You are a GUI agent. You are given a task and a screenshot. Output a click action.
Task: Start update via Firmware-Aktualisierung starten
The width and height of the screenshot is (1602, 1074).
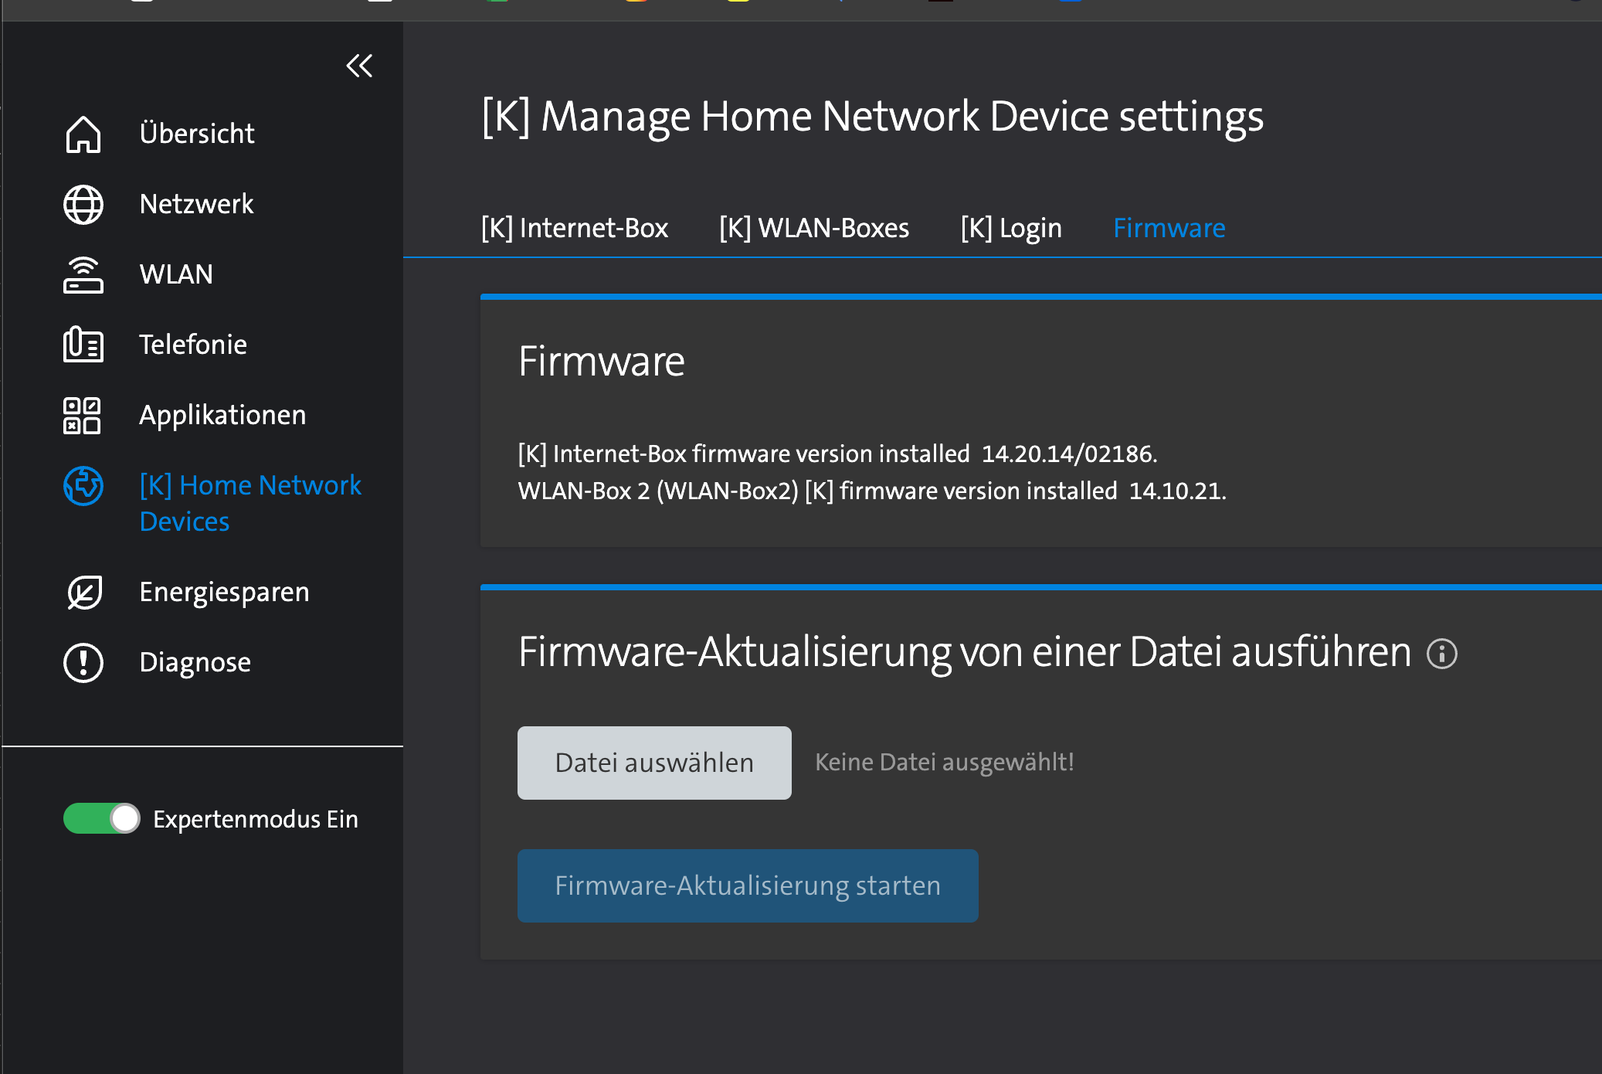(x=747, y=885)
